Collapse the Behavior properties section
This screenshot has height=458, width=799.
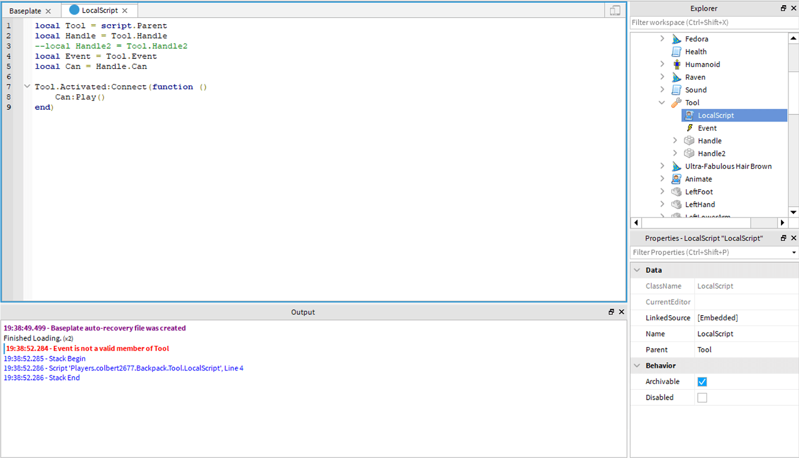pos(637,365)
